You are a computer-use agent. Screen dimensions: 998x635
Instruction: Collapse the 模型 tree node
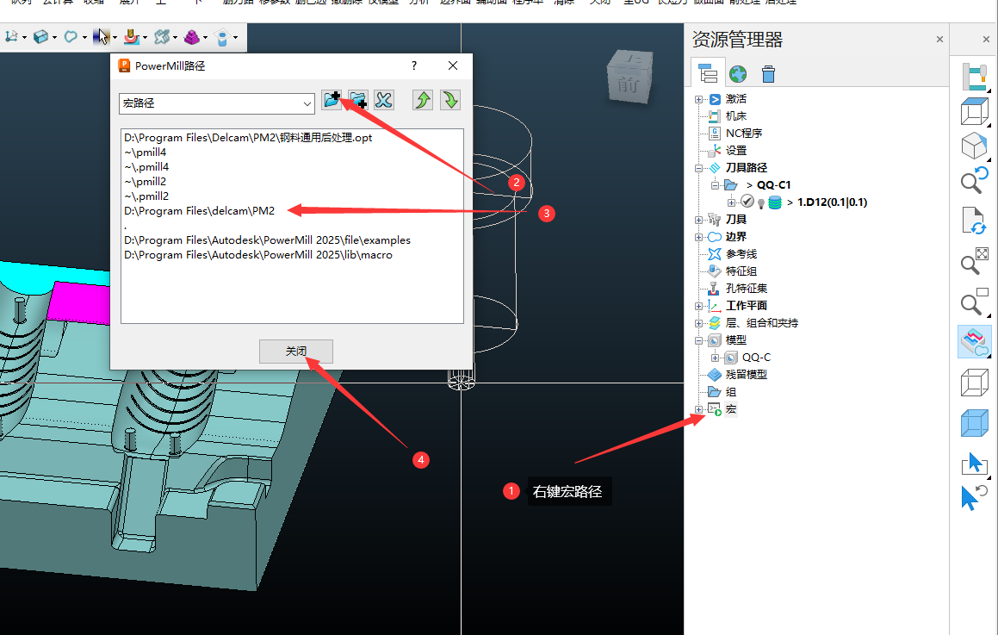click(x=699, y=340)
